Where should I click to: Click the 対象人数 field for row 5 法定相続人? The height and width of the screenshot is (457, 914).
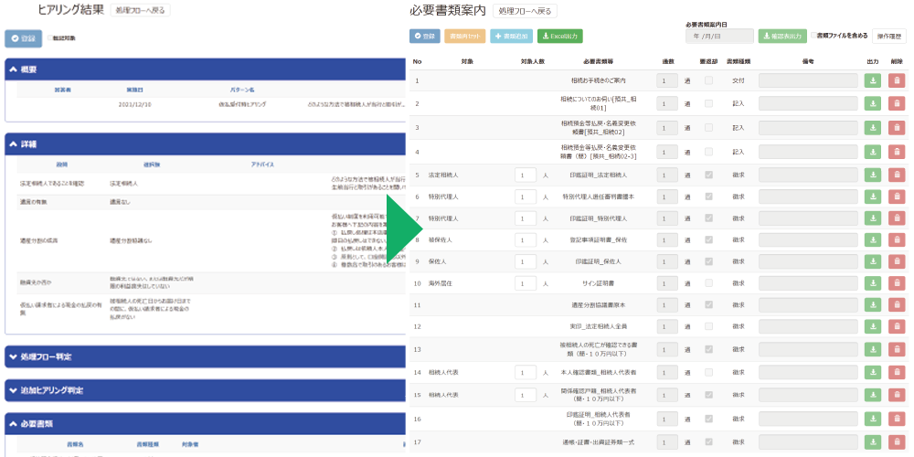tap(525, 175)
